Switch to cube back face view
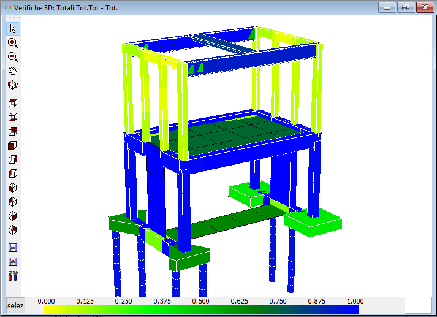The image size is (437, 317). (x=13, y=131)
